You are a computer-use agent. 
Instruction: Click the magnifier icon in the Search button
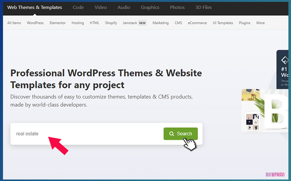pyautogui.click(x=171, y=134)
